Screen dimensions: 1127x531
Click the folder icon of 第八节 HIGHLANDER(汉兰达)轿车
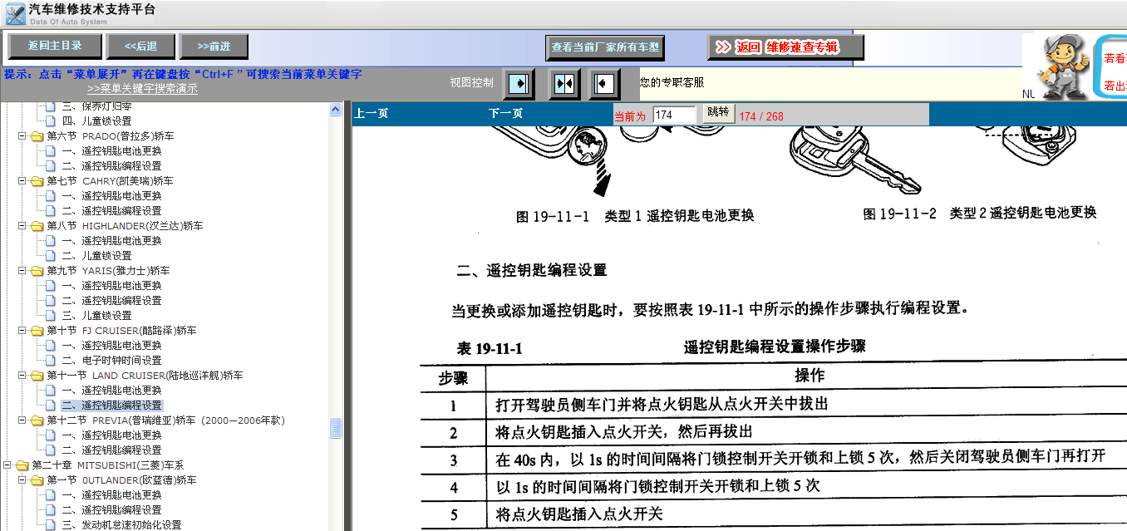coord(37,226)
